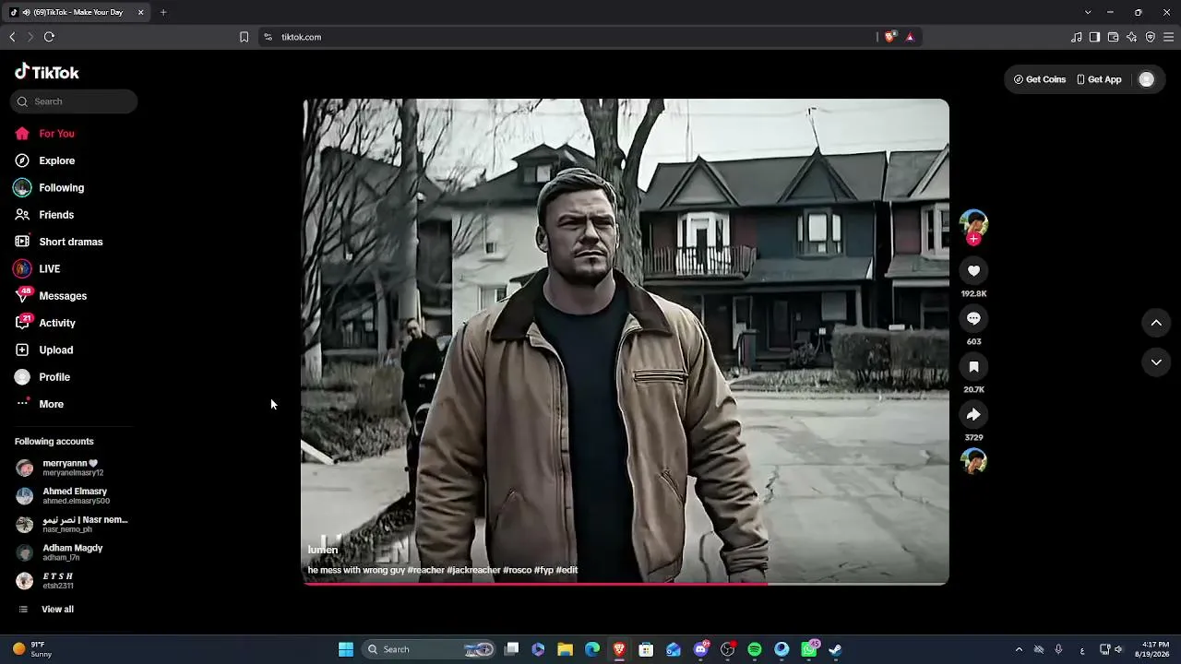Expand the More menu in sidebar
1181x664 pixels.
(39, 404)
